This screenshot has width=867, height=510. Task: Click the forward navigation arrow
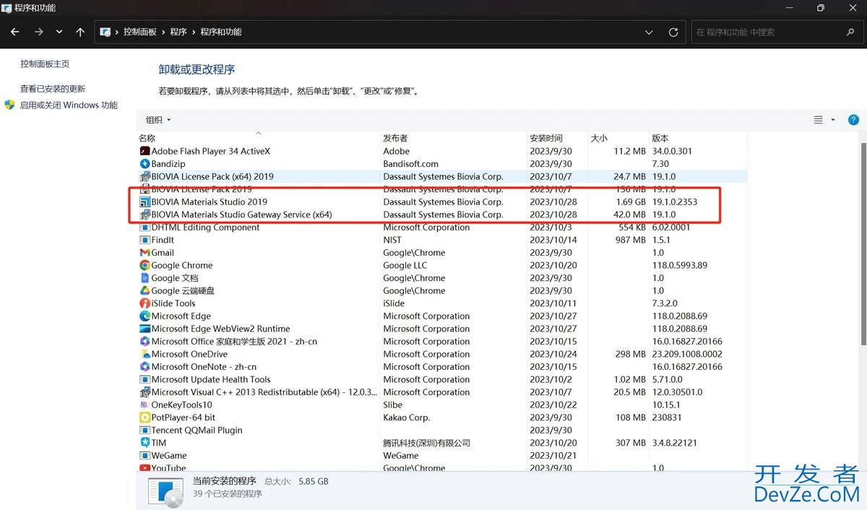point(38,33)
